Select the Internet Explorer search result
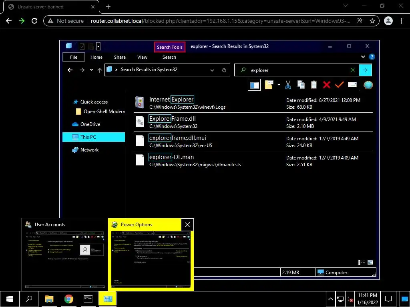The width and height of the screenshot is (410, 307). pyautogui.click(x=253, y=103)
